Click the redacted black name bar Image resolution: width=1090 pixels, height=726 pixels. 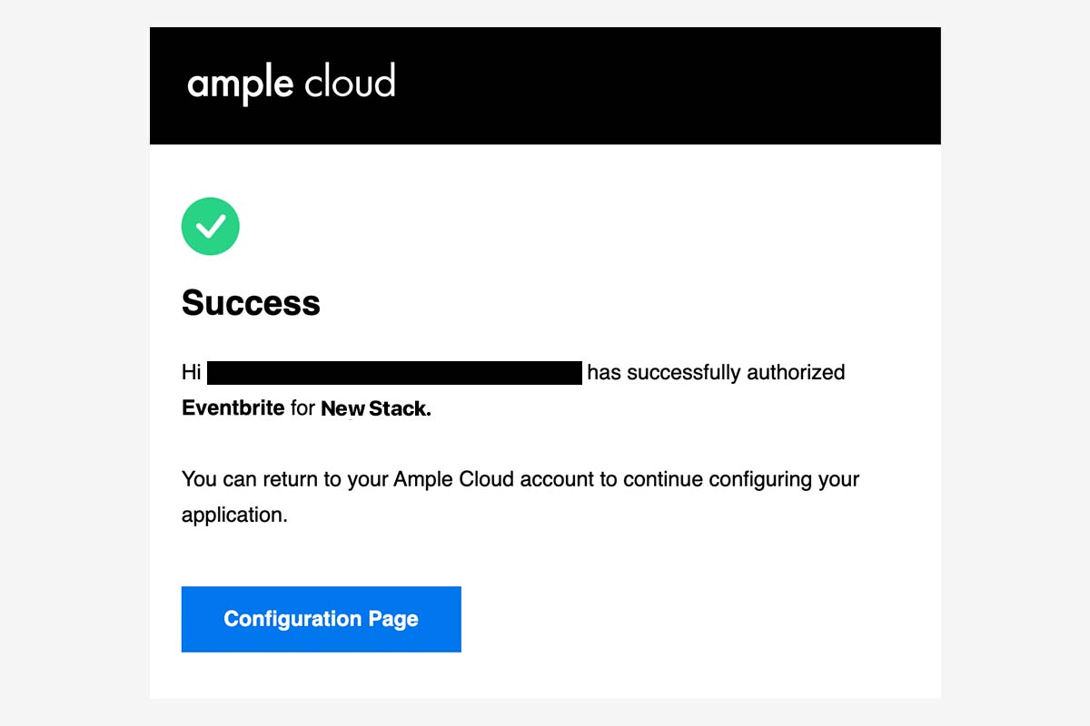pyautogui.click(x=394, y=373)
